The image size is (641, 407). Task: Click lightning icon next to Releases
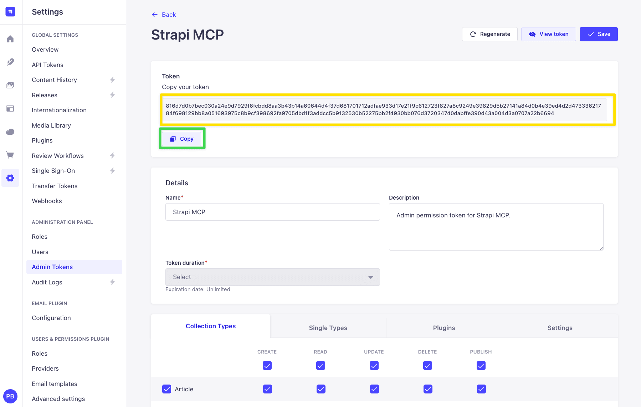click(x=112, y=95)
